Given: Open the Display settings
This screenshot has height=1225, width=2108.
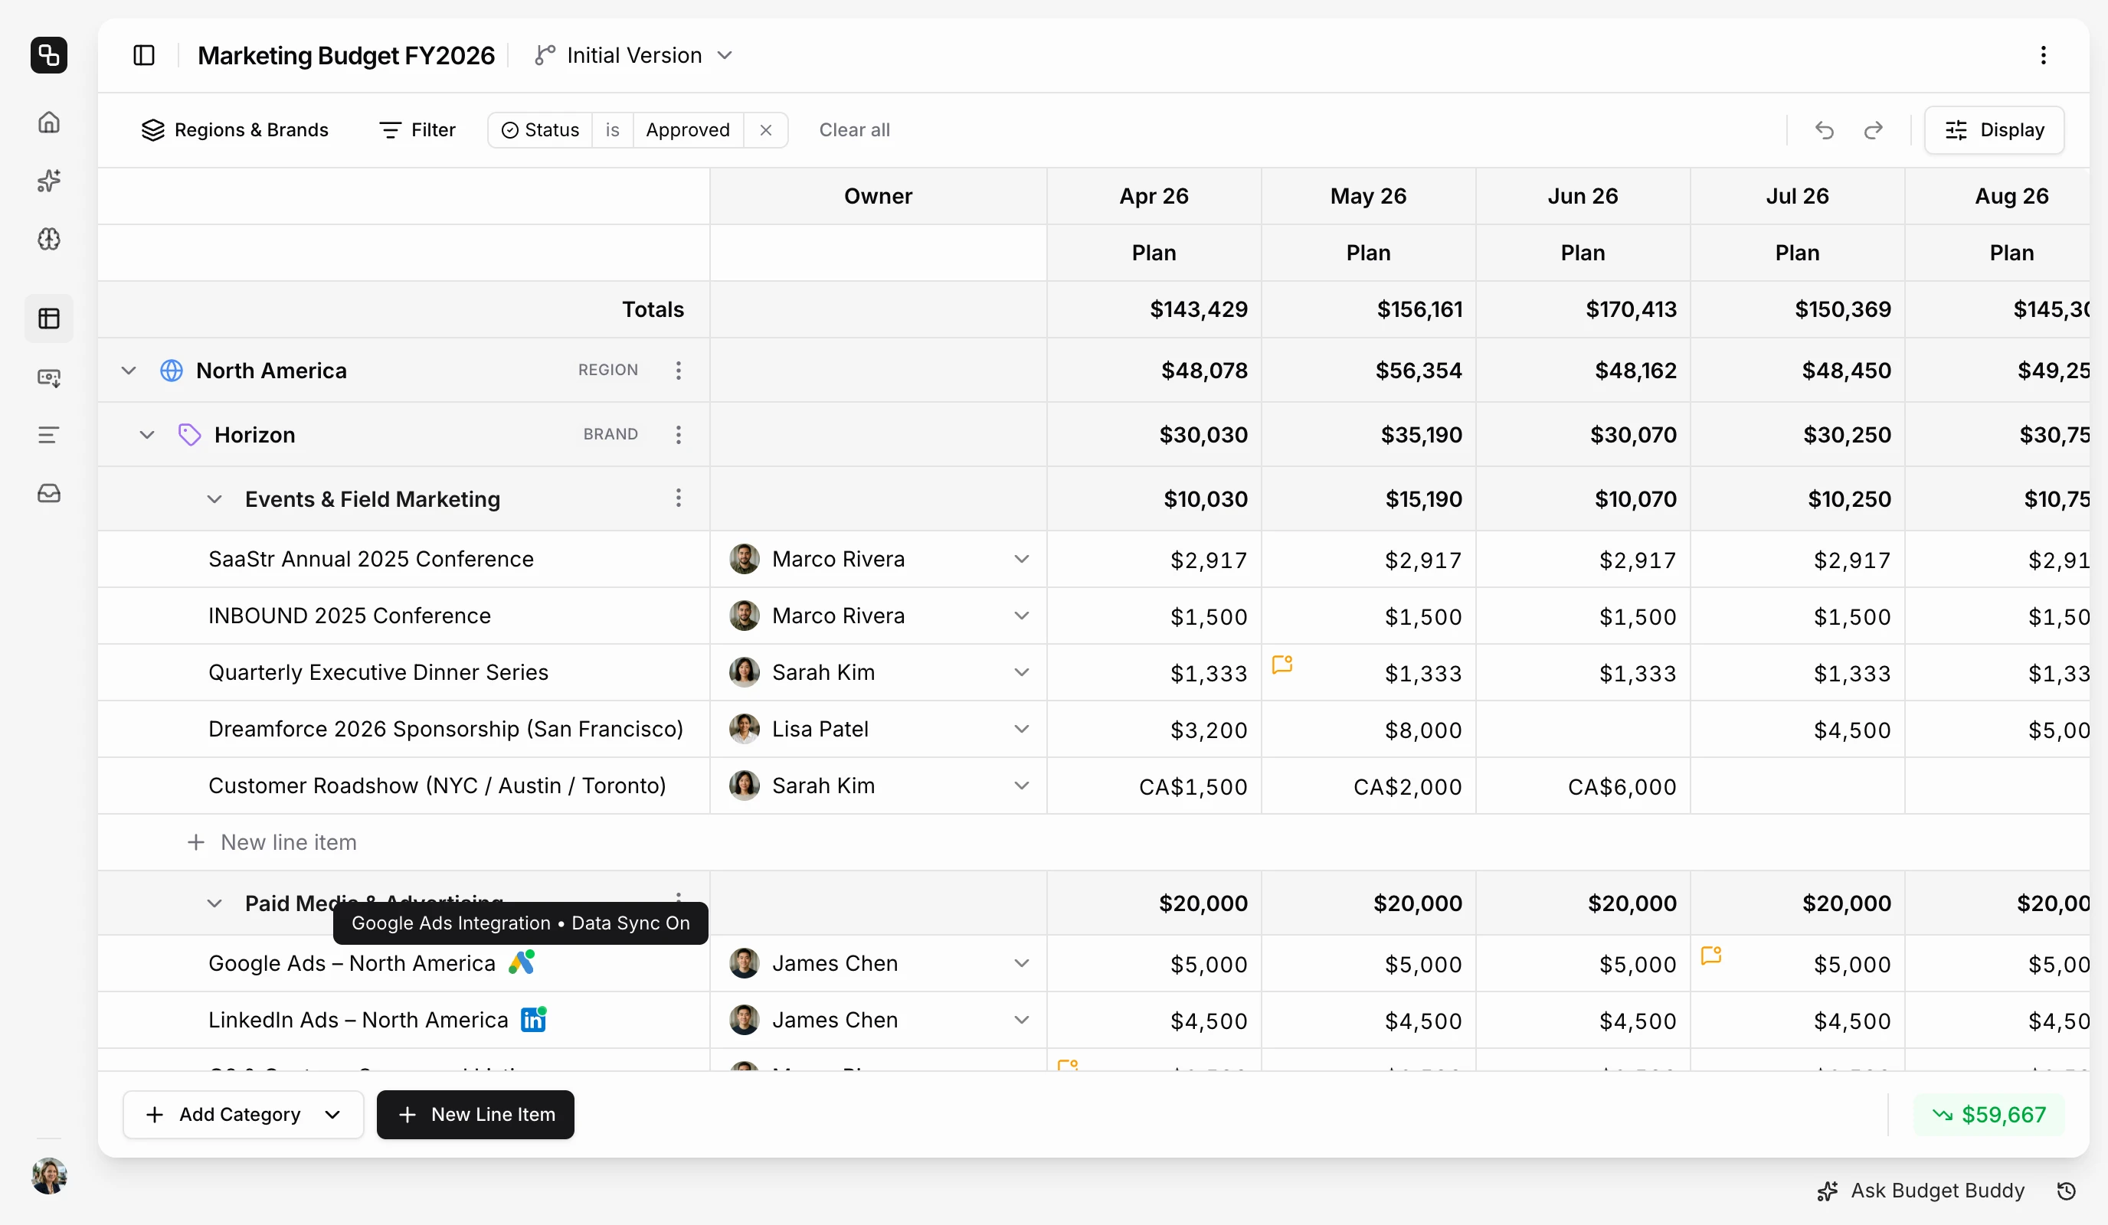Looking at the screenshot, I should point(1994,129).
